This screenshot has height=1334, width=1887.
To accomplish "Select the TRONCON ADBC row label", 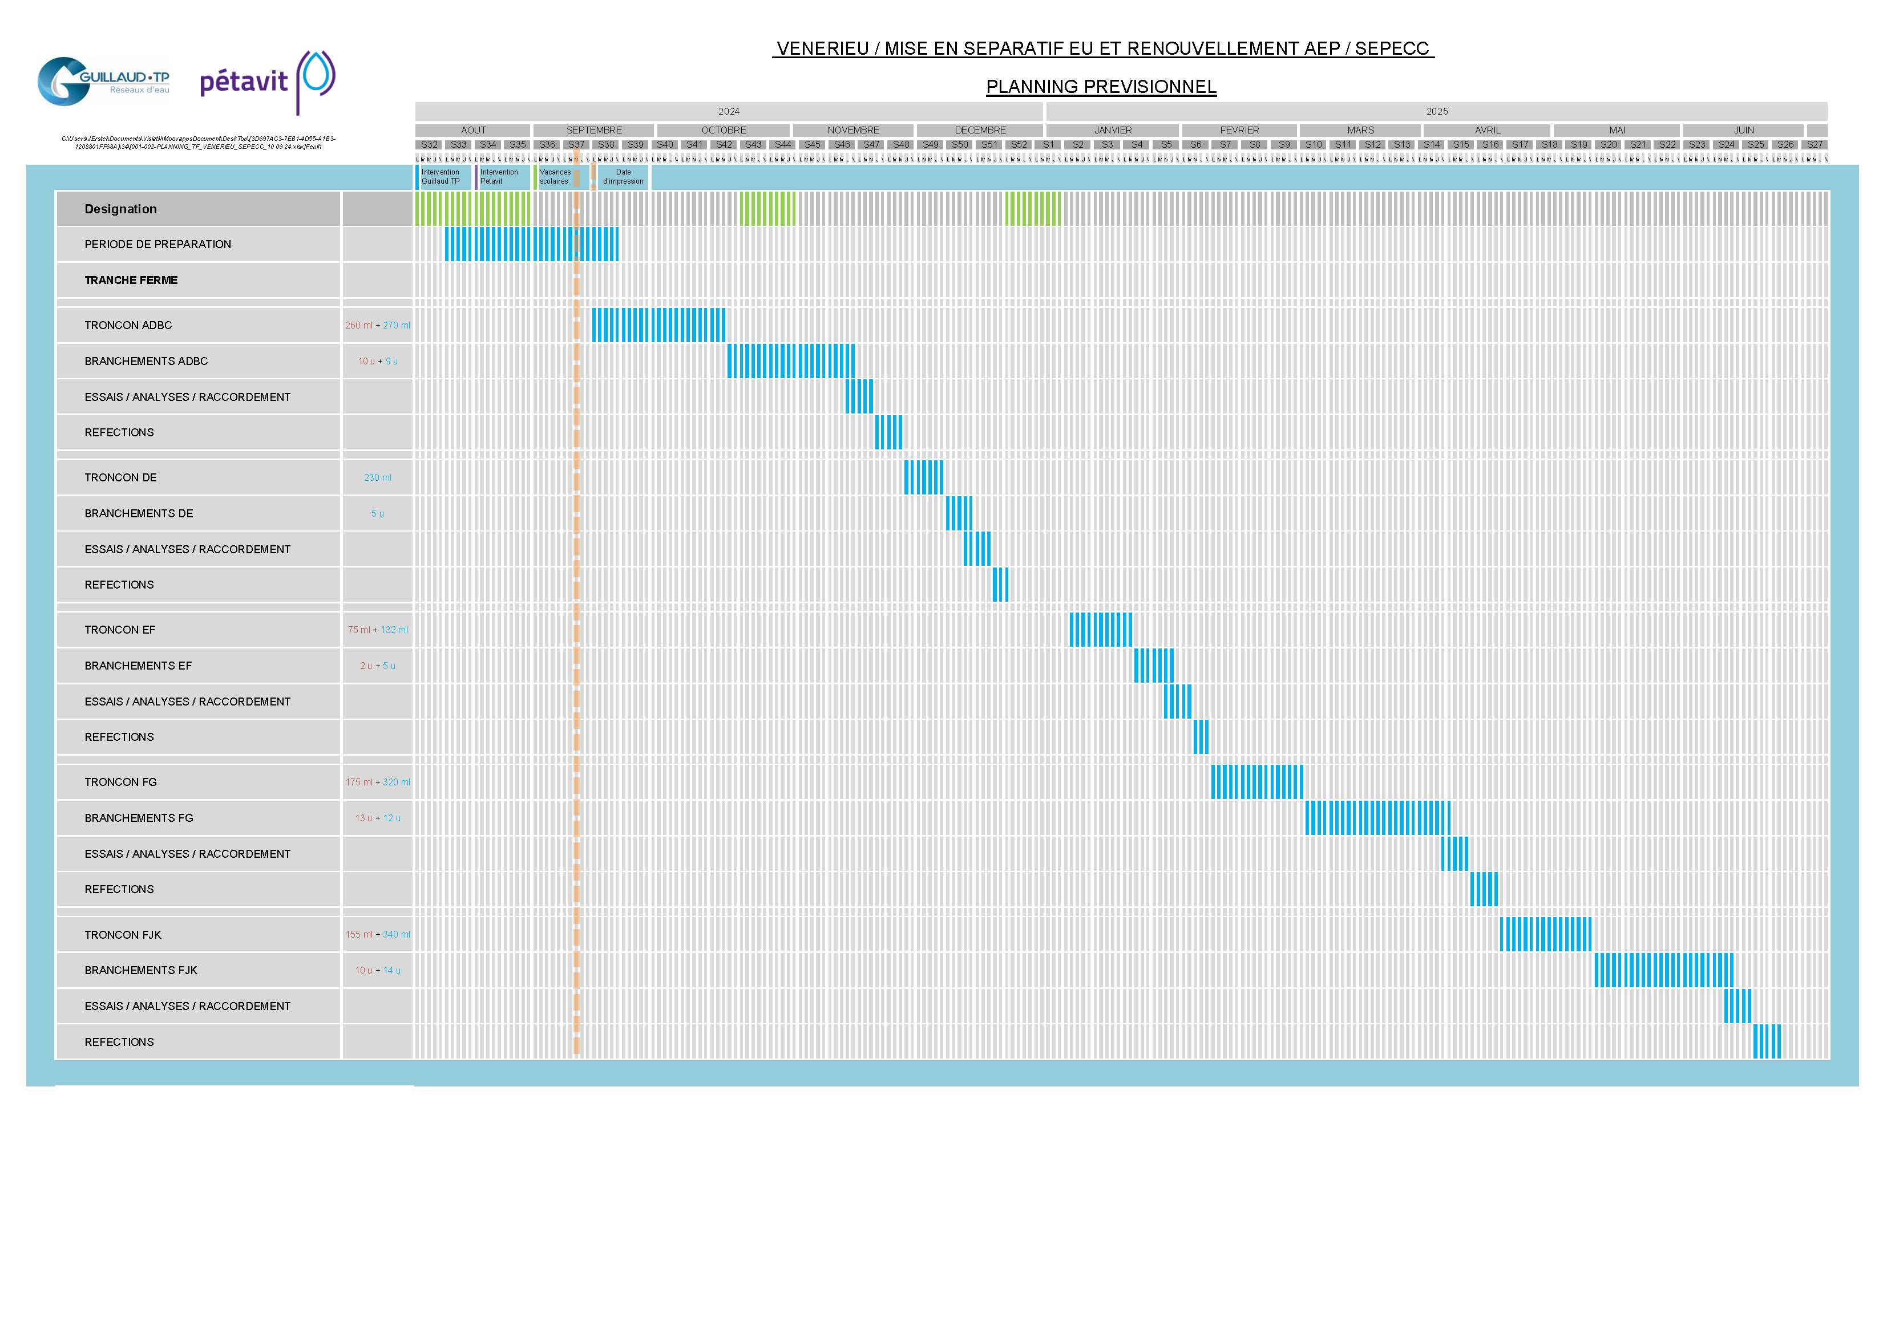I will click(128, 325).
